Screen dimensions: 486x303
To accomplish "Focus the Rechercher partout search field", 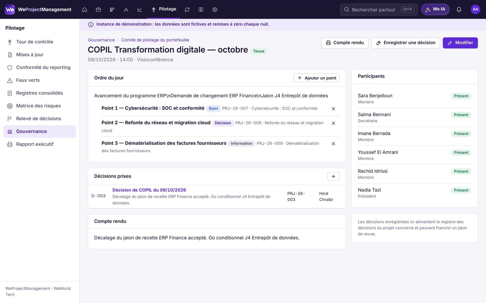I will (x=379, y=10).
